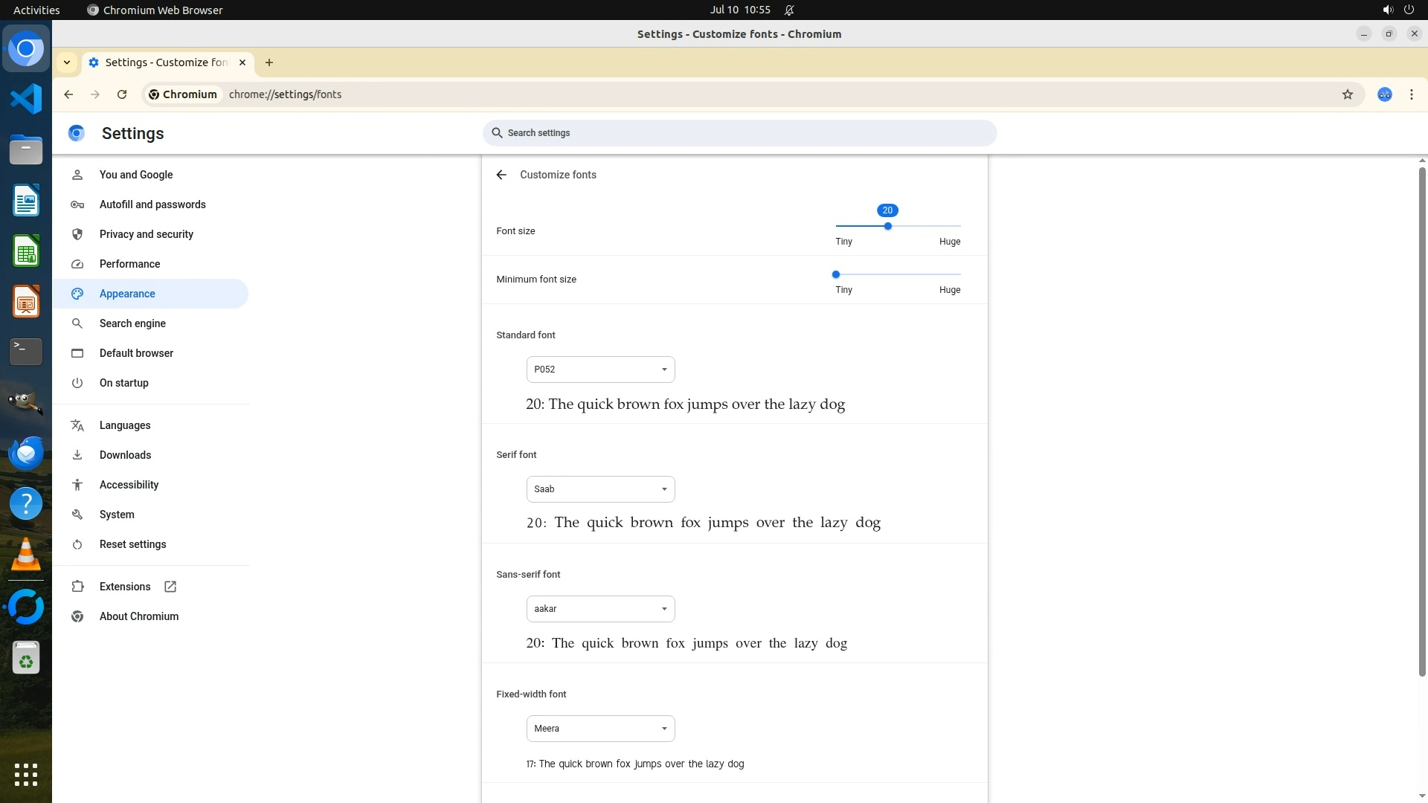Viewport: 1428px width, 803px height.
Task: Click About Chromium in the sidebar
Action: point(139,616)
